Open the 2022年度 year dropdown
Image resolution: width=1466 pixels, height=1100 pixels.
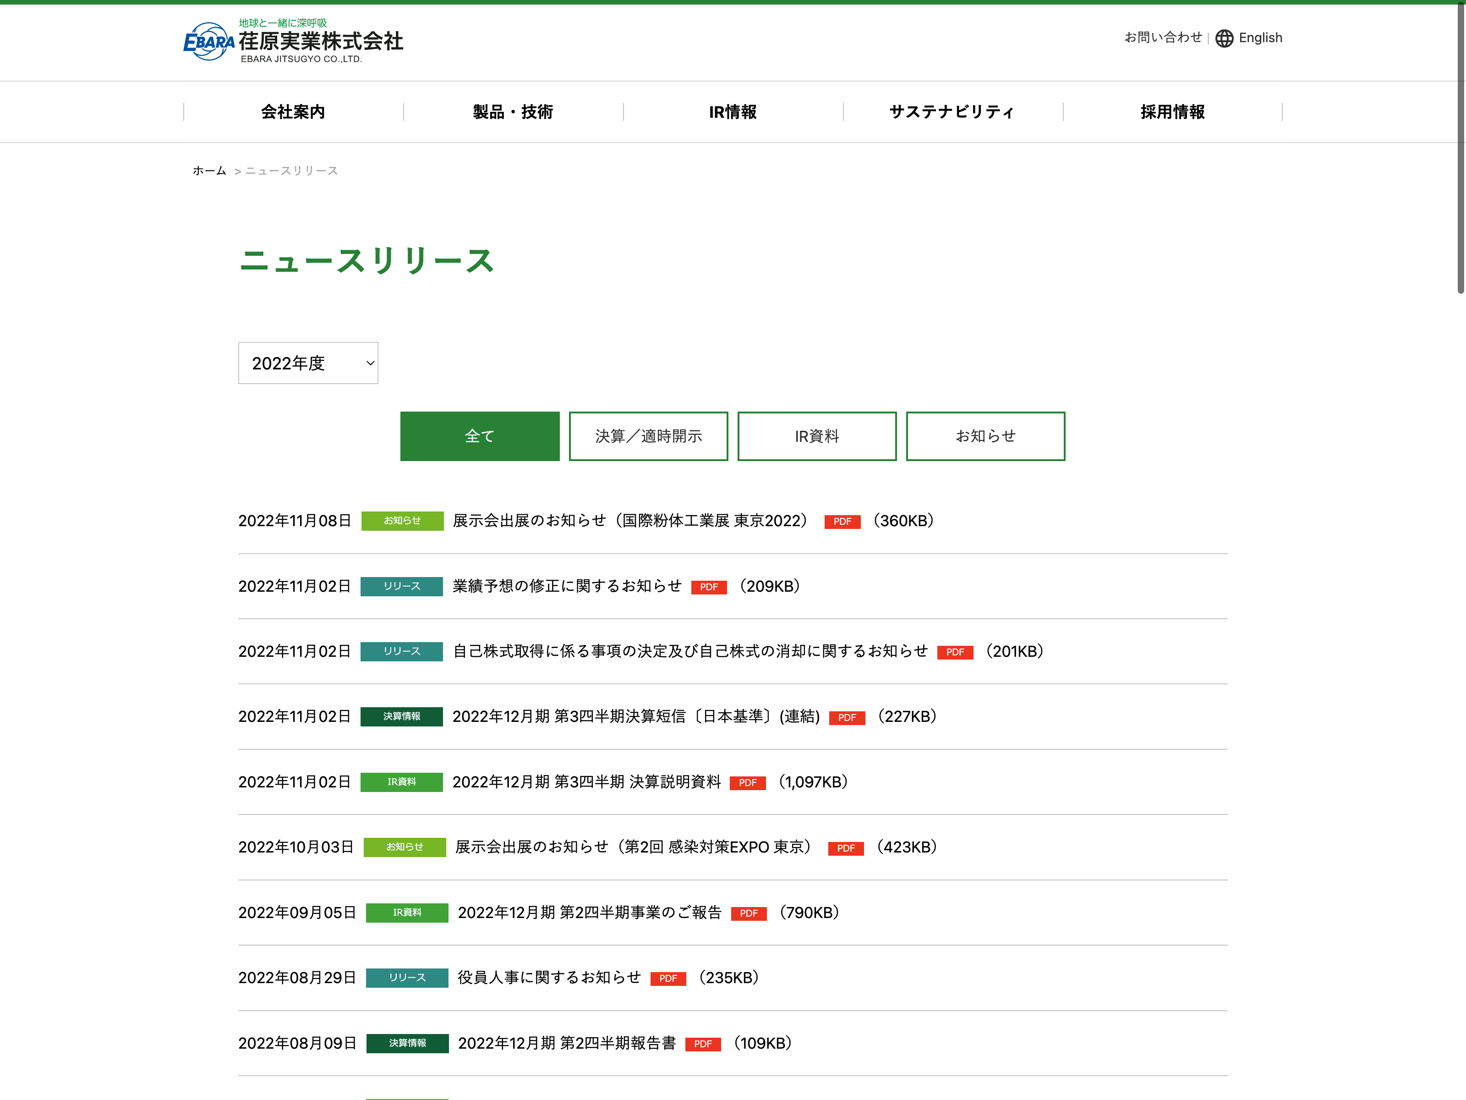[308, 363]
